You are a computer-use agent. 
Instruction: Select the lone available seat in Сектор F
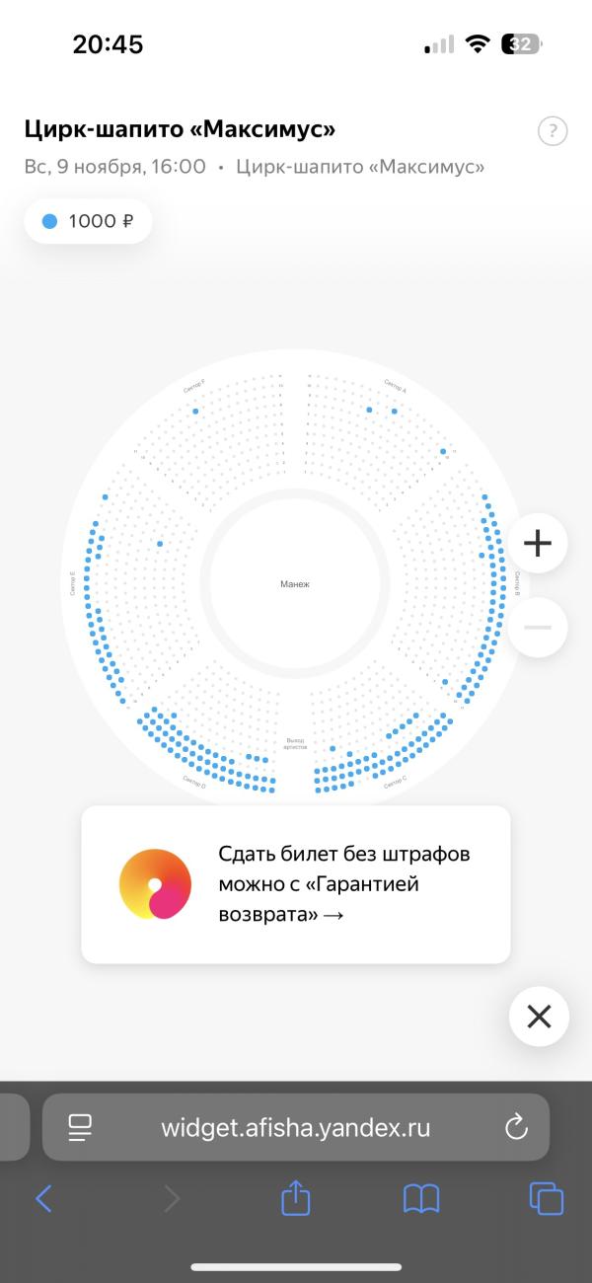[195, 411]
